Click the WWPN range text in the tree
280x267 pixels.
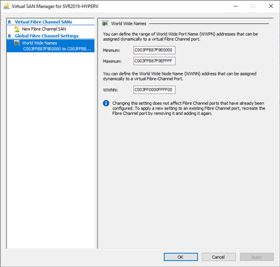tap(57, 49)
